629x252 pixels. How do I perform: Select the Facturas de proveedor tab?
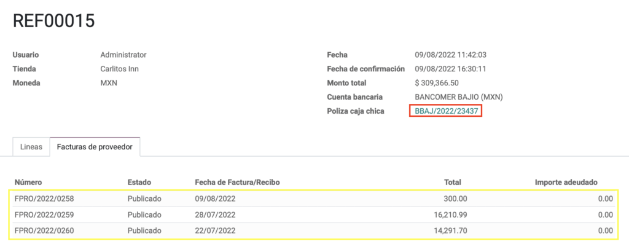(95, 147)
